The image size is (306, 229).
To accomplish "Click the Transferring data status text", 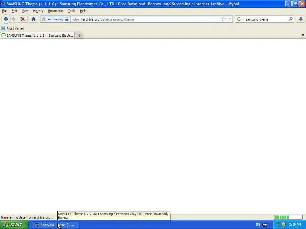I will click(x=27, y=217).
